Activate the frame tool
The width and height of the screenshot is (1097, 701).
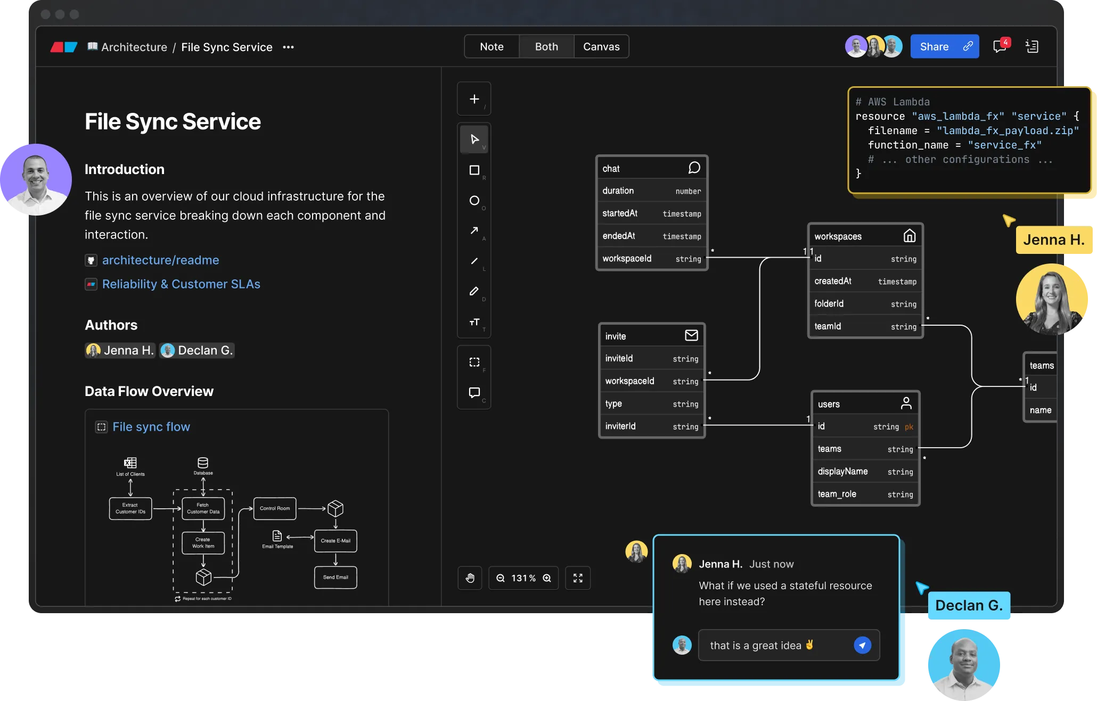click(x=474, y=362)
